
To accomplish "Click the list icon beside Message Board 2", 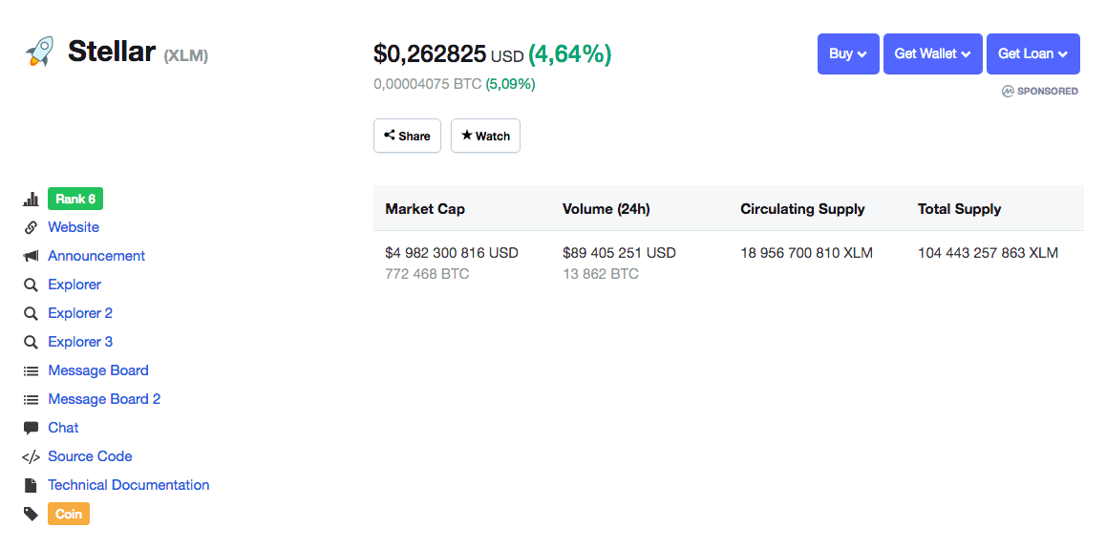I will click(31, 400).
